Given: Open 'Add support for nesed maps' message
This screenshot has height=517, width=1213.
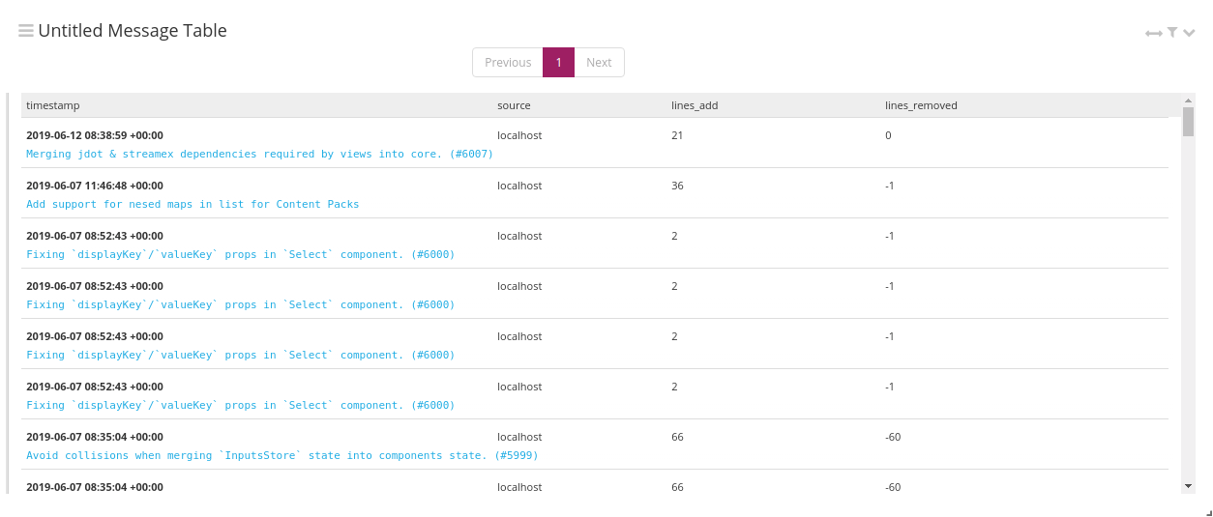Looking at the screenshot, I should 192,204.
